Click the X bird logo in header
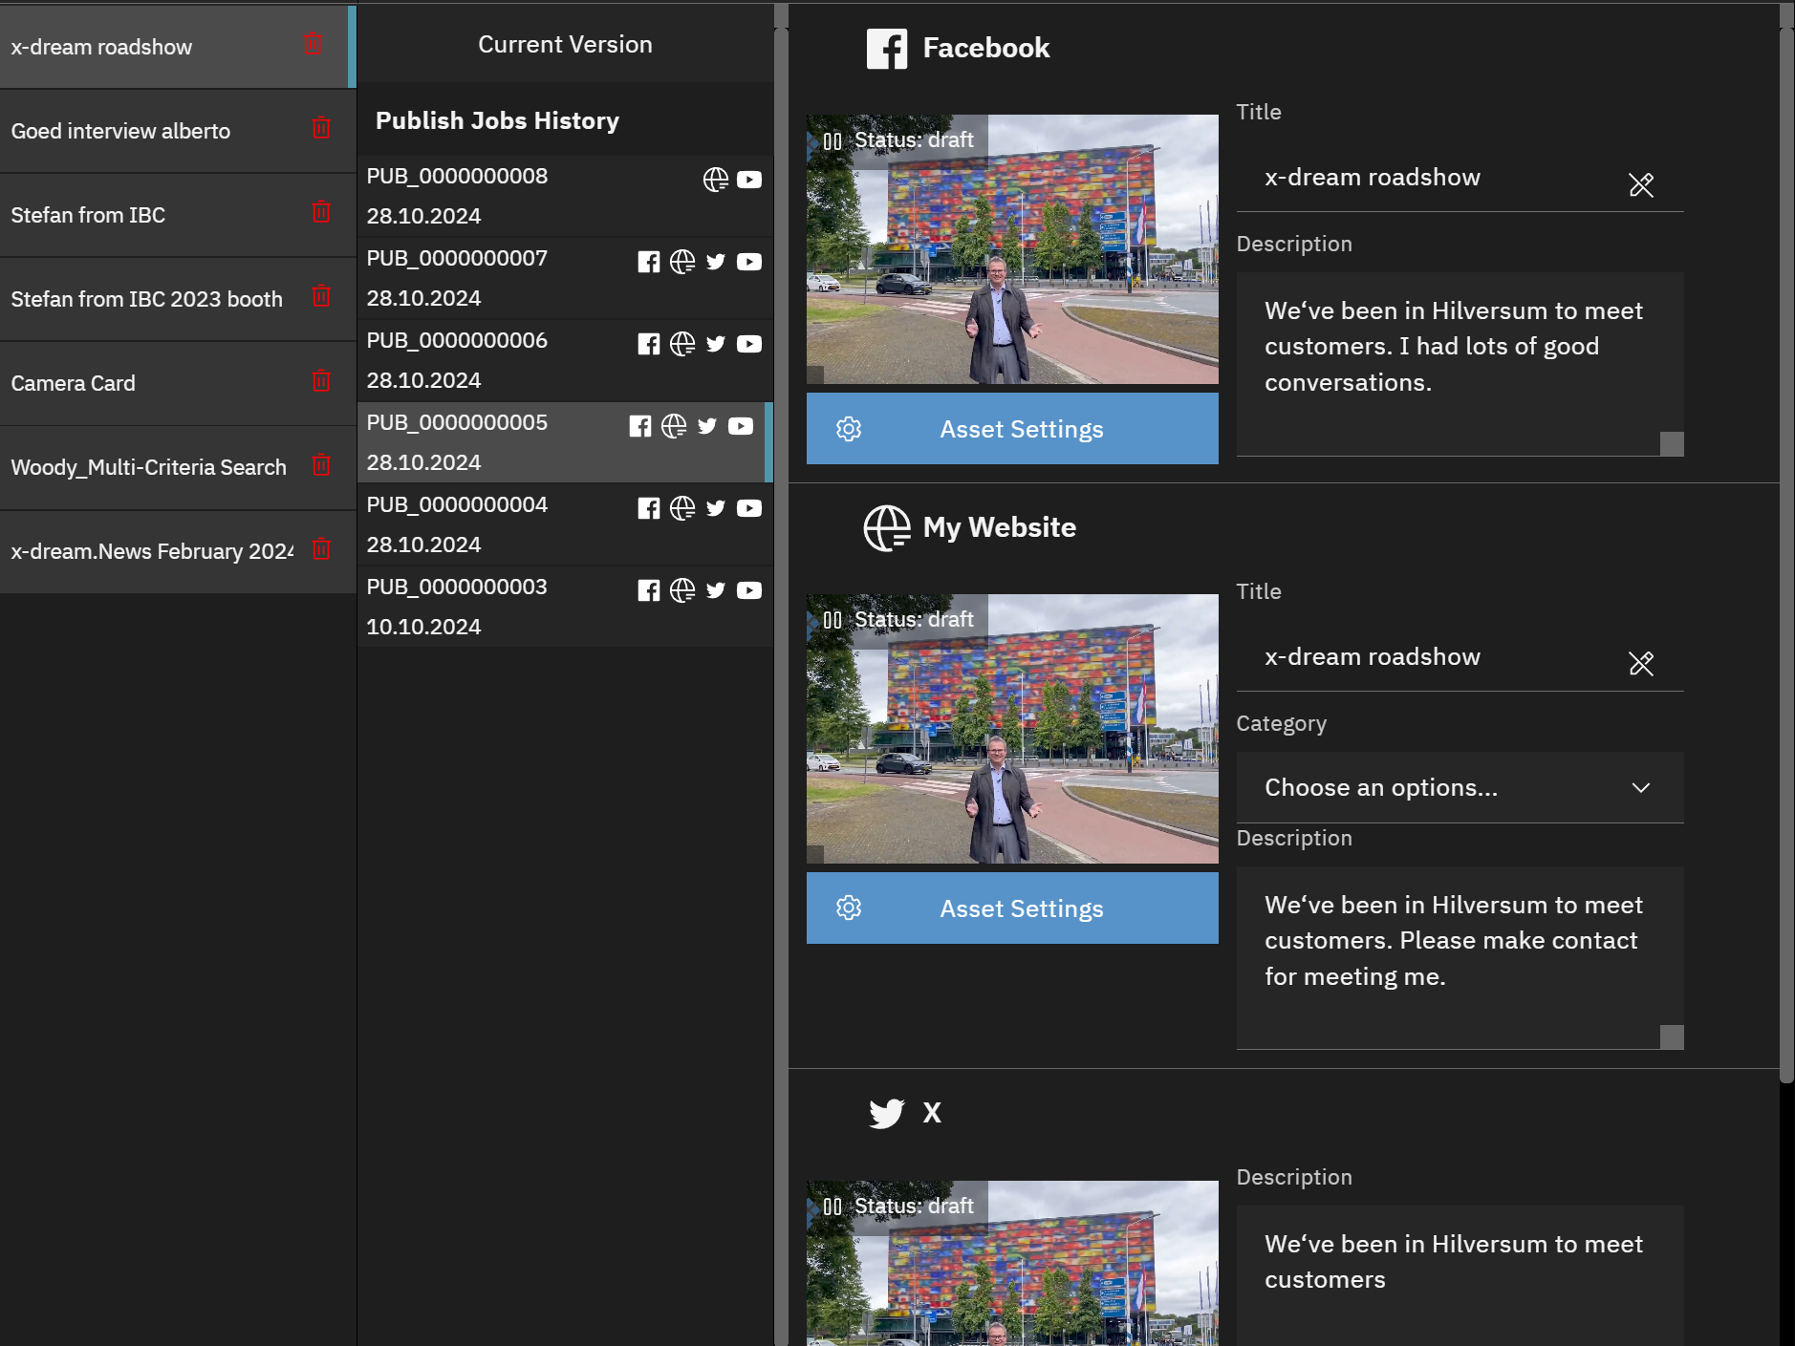Screen dimensions: 1795x1346 886,1113
